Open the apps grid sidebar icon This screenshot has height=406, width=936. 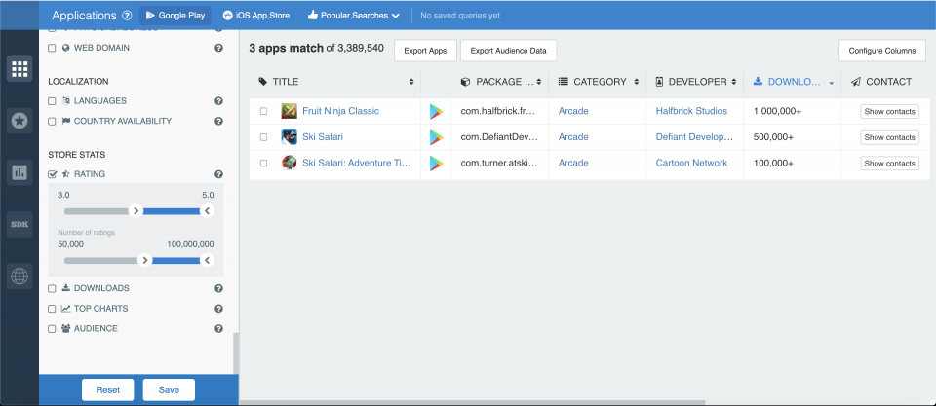click(19, 69)
